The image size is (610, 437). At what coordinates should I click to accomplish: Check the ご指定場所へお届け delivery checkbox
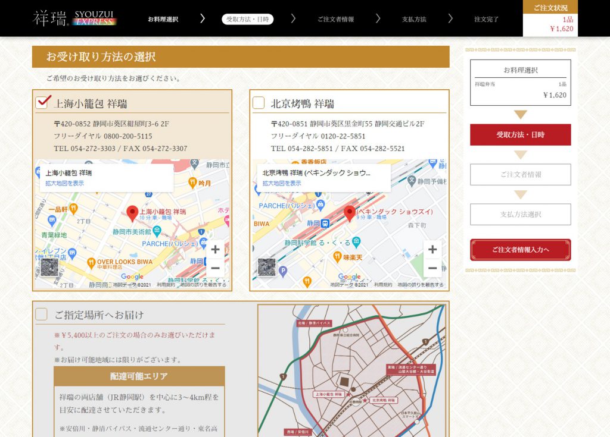pos(41,314)
